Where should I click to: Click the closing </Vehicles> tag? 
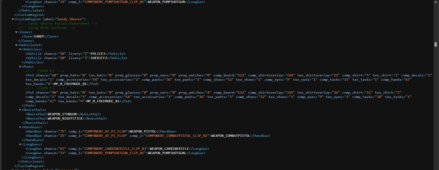pyautogui.click(x=33, y=62)
